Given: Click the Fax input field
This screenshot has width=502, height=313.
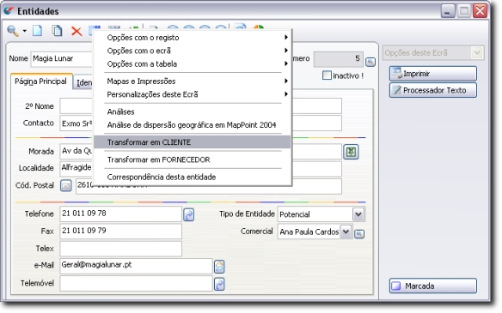Looking at the screenshot, I should point(120,232).
